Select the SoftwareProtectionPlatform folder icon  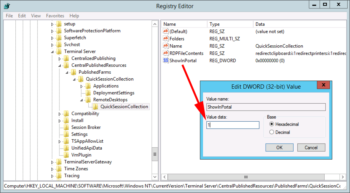[59, 31]
